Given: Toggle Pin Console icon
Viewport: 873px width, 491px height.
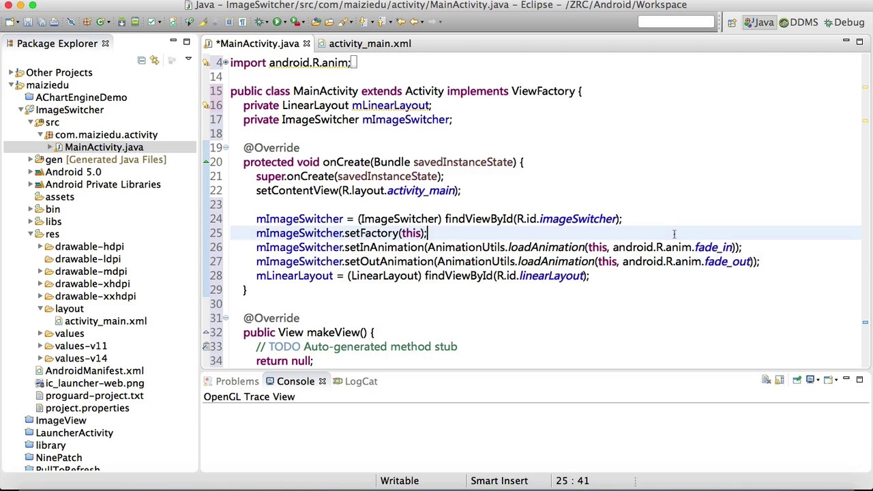Looking at the screenshot, I should [797, 380].
